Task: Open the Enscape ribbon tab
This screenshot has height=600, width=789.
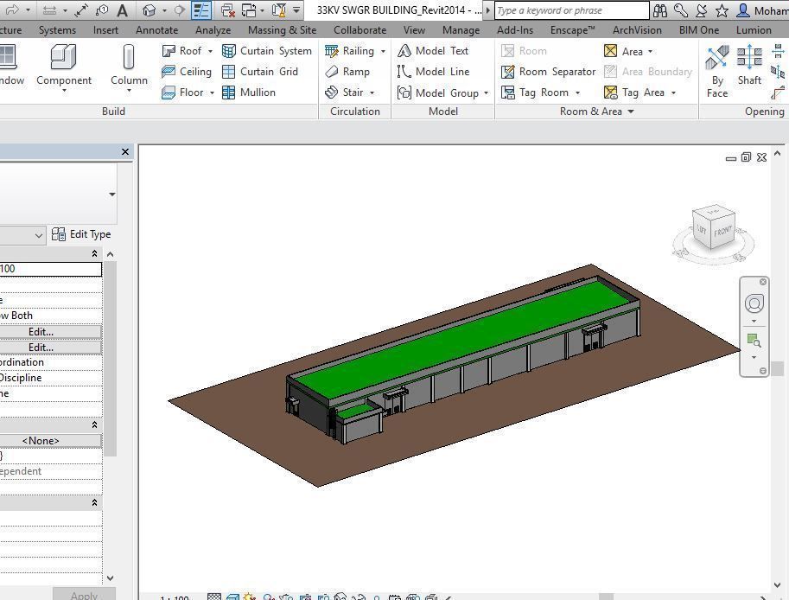Action: pyautogui.click(x=573, y=30)
